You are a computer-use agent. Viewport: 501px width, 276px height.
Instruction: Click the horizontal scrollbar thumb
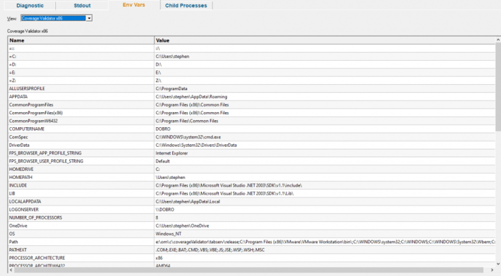click(x=249, y=270)
